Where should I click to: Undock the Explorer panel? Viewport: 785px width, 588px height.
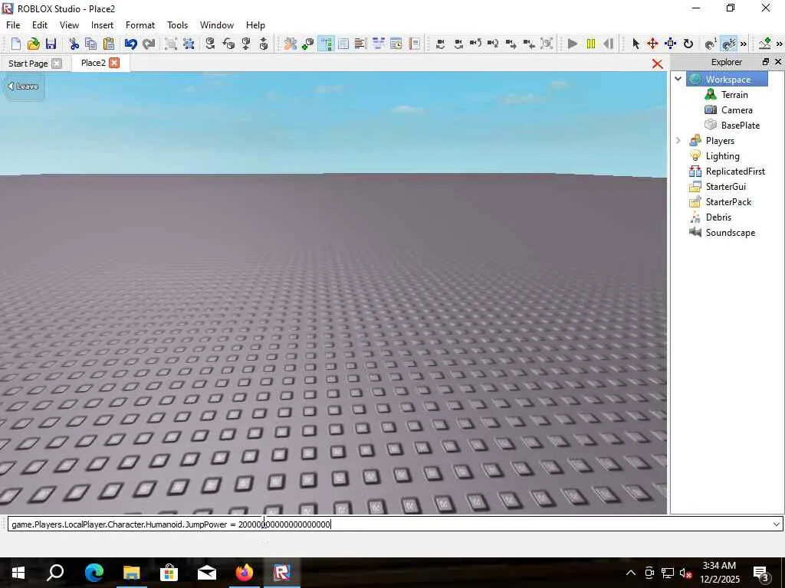click(x=766, y=61)
